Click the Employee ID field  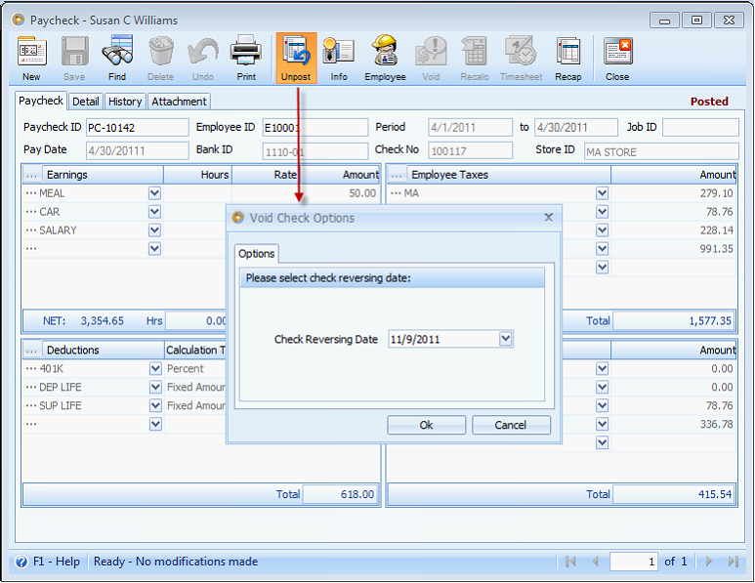[315, 128]
